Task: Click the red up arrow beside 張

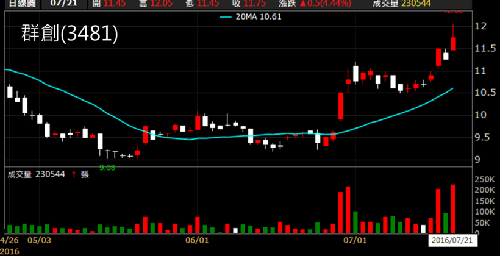Action: point(74,174)
